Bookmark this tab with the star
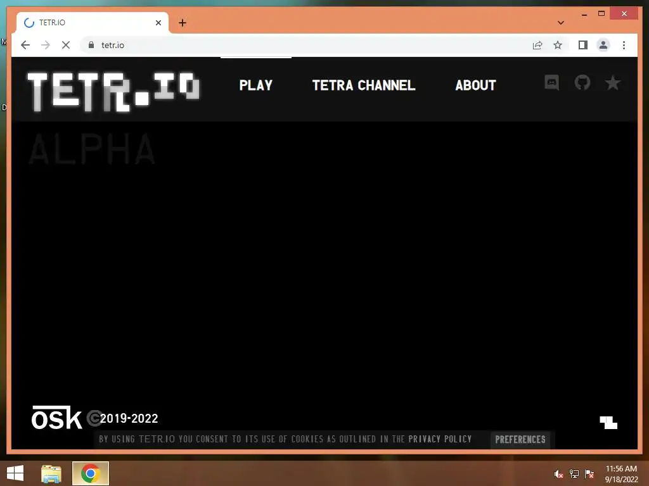The height and width of the screenshot is (486, 649). pyautogui.click(x=558, y=45)
